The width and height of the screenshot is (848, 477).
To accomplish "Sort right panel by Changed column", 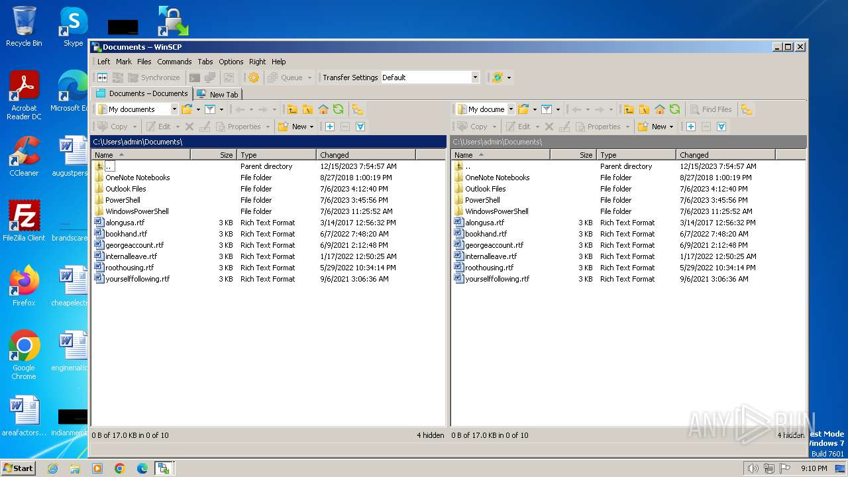I will [726, 154].
